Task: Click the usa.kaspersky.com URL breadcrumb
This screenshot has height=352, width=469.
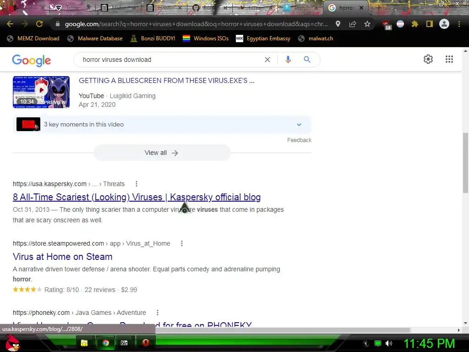Action: [69, 184]
